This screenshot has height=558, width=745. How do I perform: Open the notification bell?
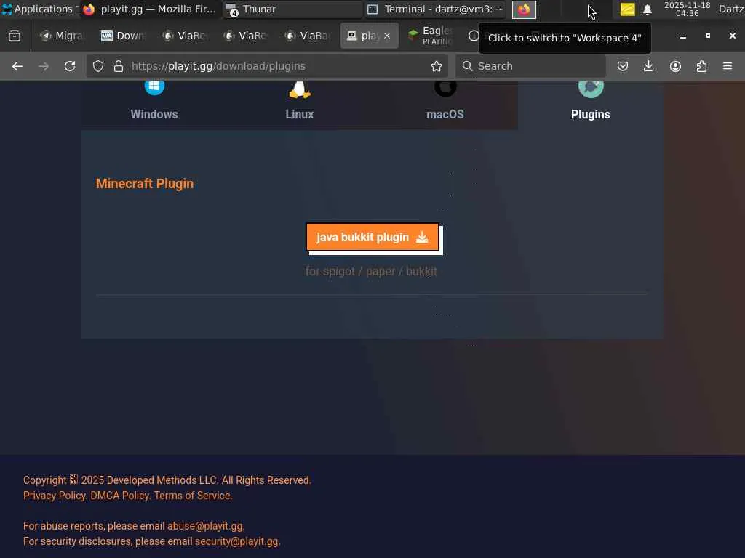pos(647,9)
